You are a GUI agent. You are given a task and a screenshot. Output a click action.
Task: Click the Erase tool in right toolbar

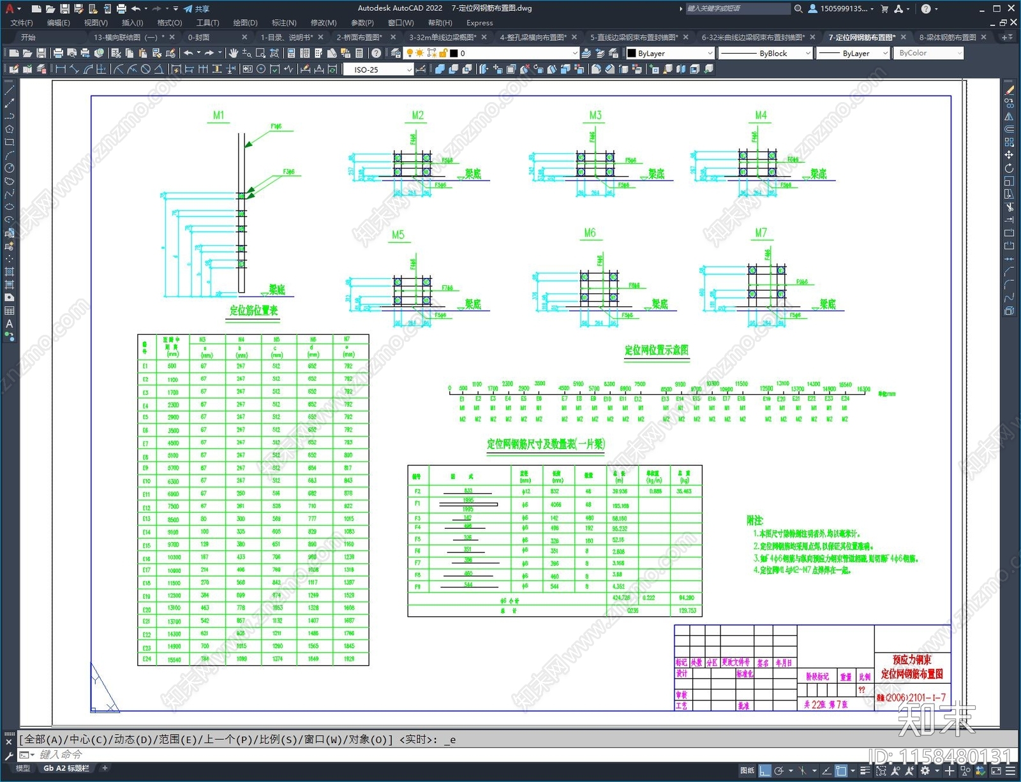tap(1009, 91)
